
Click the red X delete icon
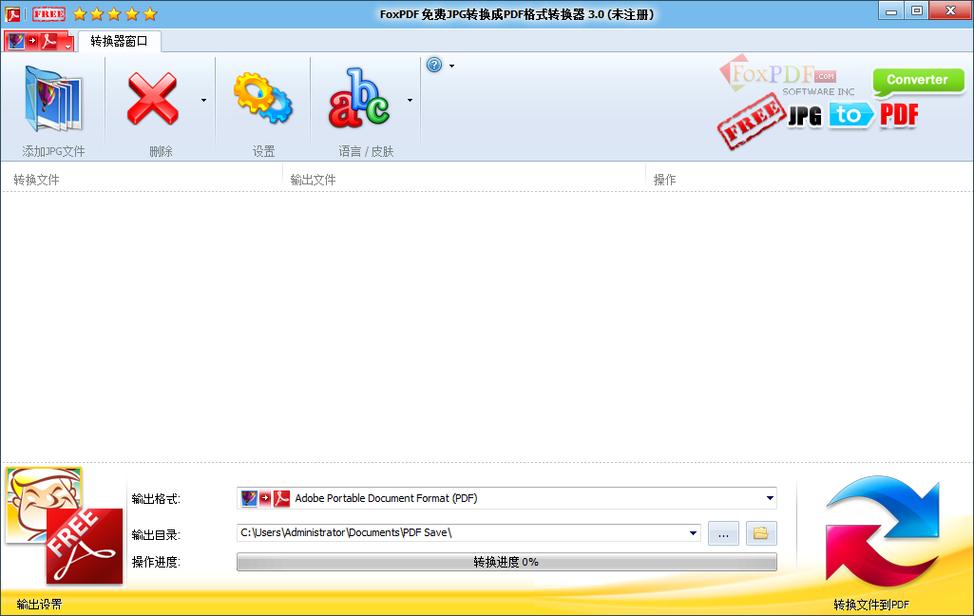click(152, 99)
